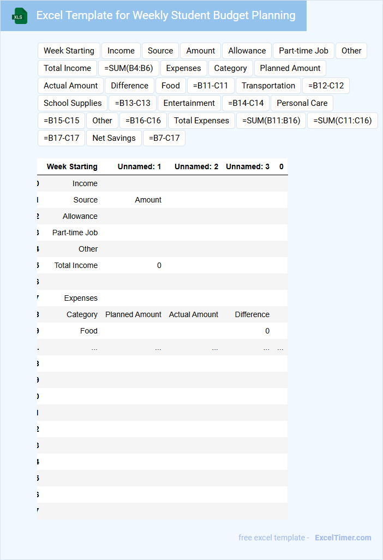Open the ExcelTimer.com link
Viewport: 383px width, 560px height.
click(343, 538)
